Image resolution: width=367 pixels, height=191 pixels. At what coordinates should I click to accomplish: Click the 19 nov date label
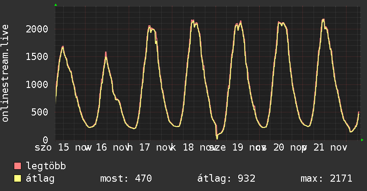coord(249,147)
